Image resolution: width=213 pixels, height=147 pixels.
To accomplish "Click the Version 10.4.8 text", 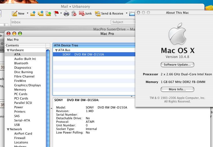I will pos(177,57).
